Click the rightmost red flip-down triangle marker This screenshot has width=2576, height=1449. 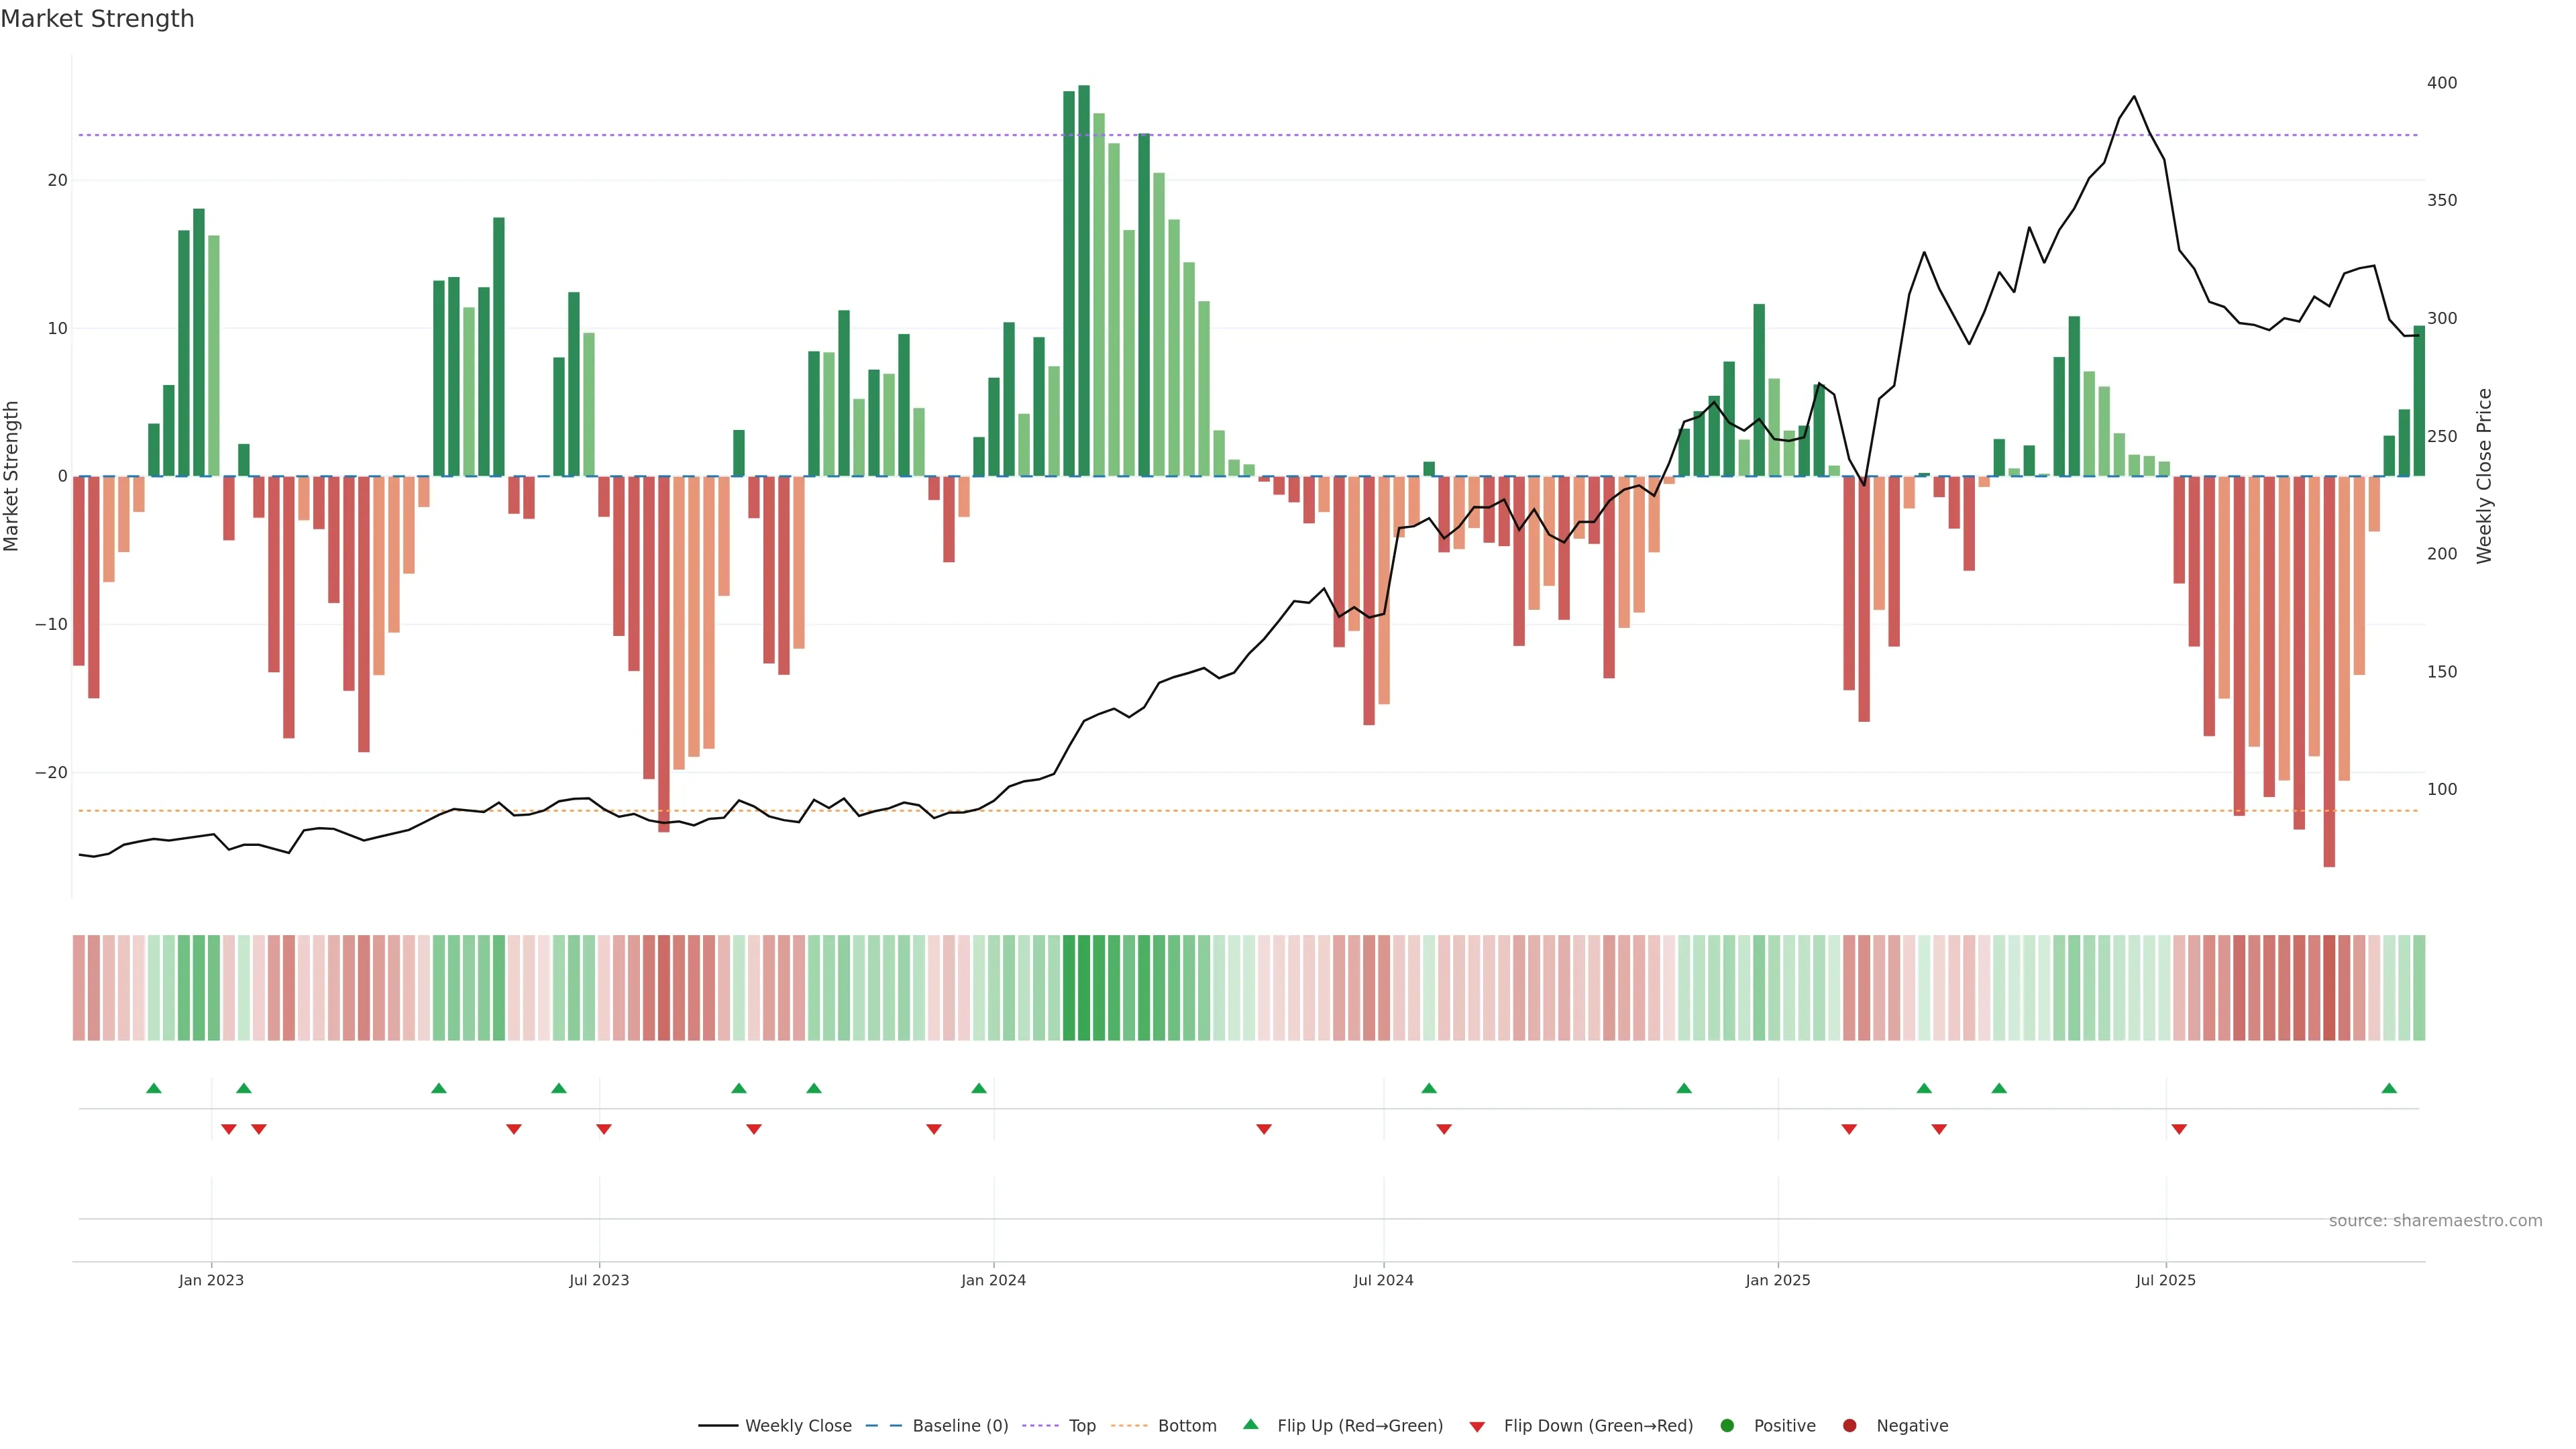[2179, 1129]
